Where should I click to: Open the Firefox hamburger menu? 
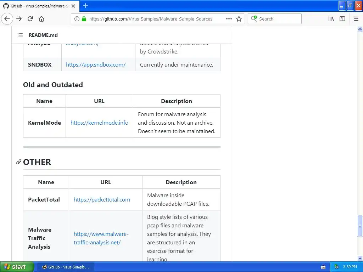point(356,19)
